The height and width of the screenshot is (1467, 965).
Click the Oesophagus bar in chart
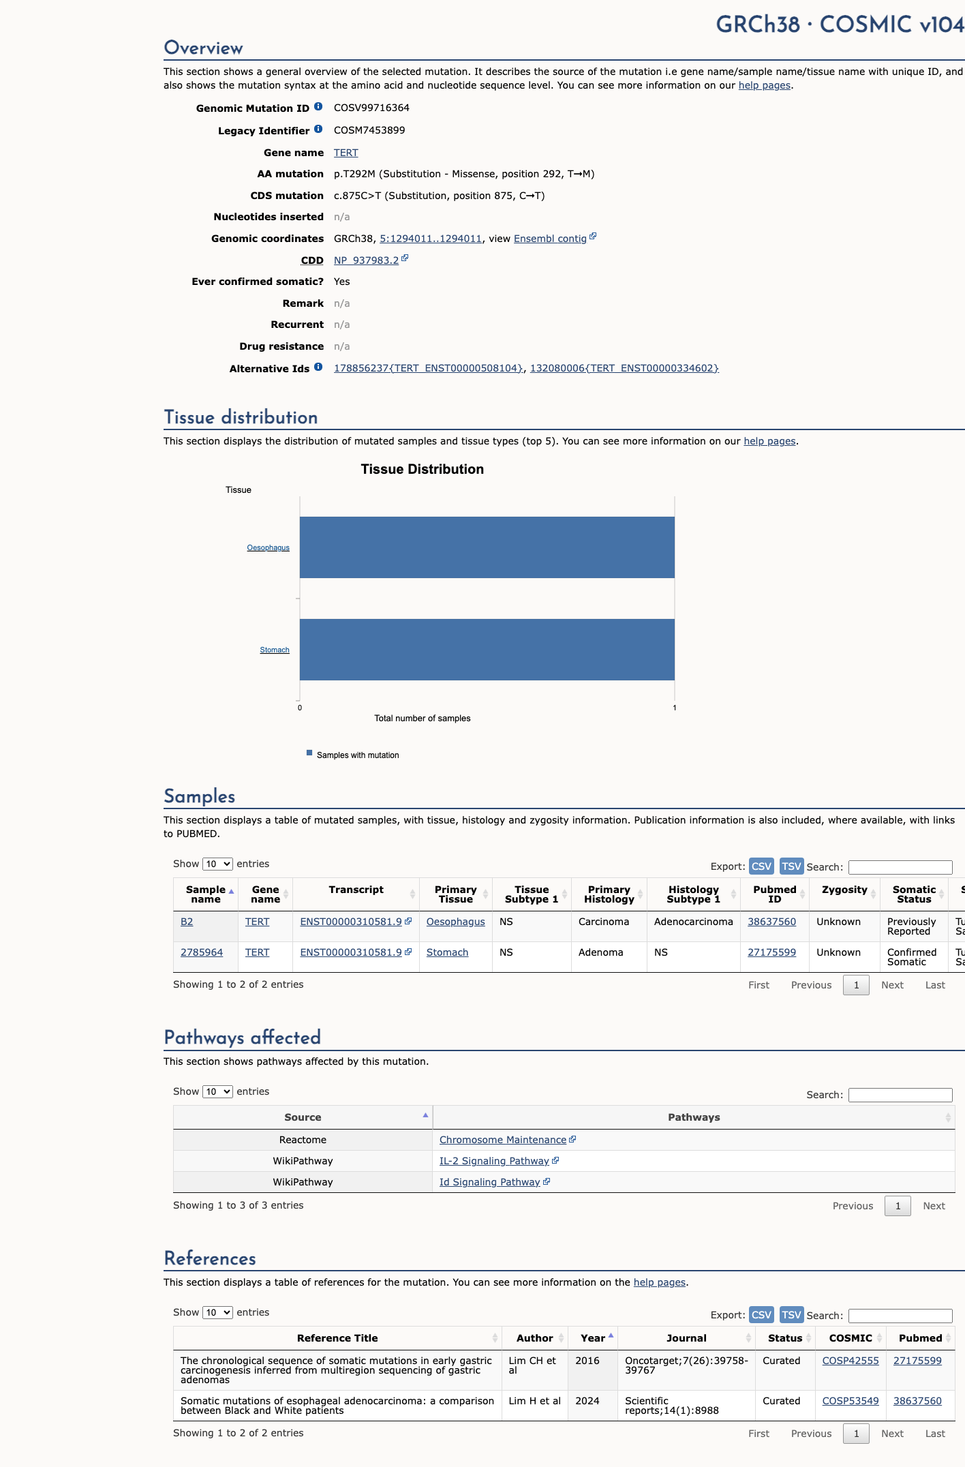[487, 547]
